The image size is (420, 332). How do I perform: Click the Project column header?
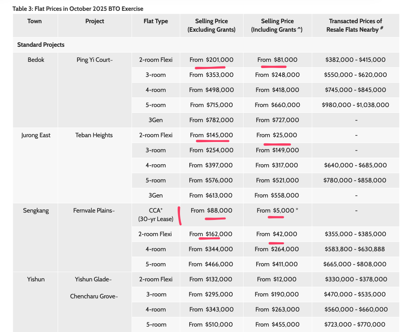click(x=94, y=21)
